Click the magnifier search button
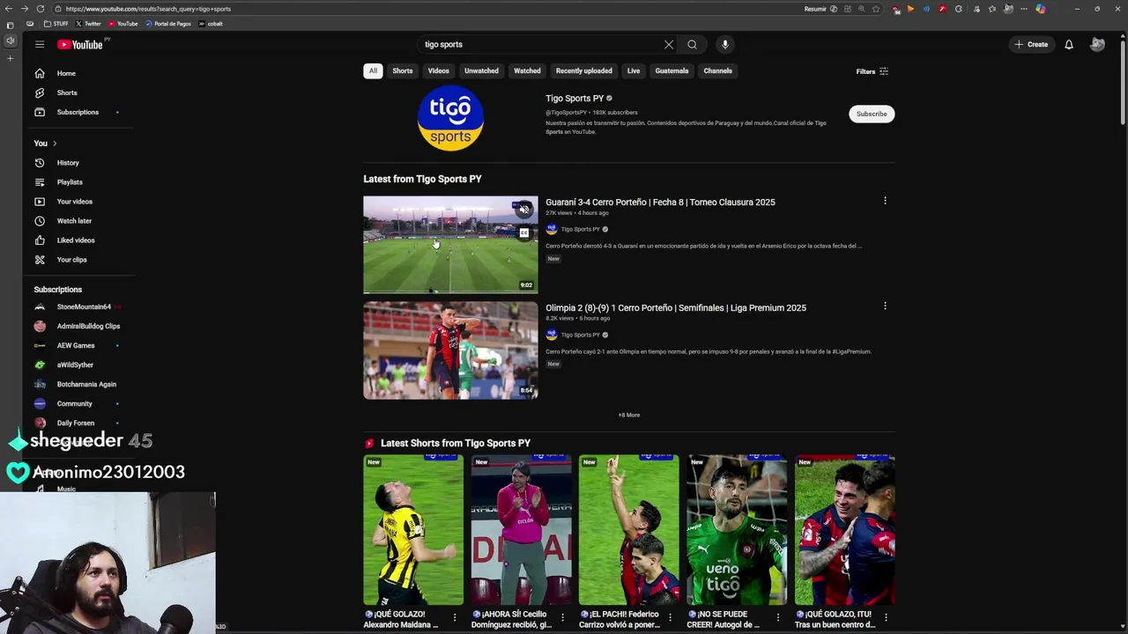This screenshot has height=634, width=1128. (x=692, y=44)
